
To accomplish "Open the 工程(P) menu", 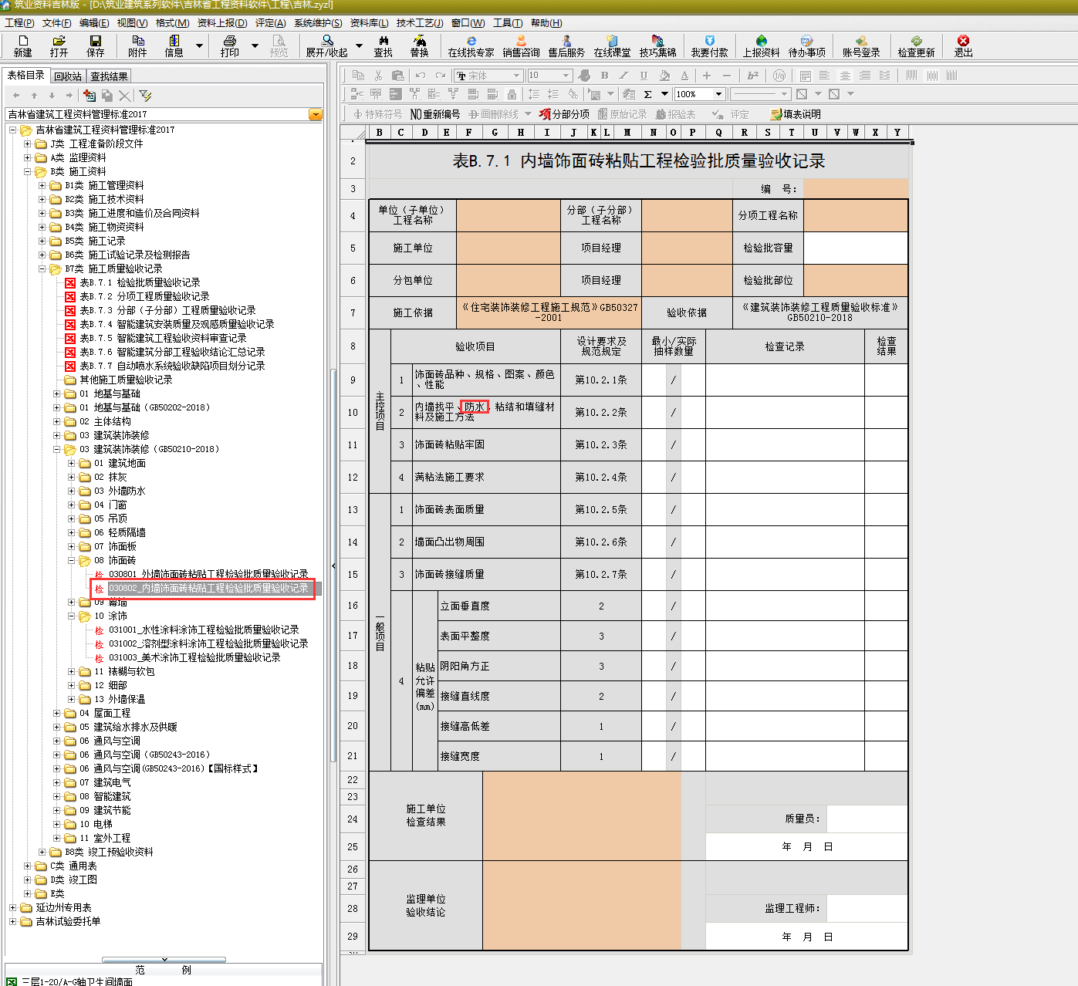I will pos(19,23).
